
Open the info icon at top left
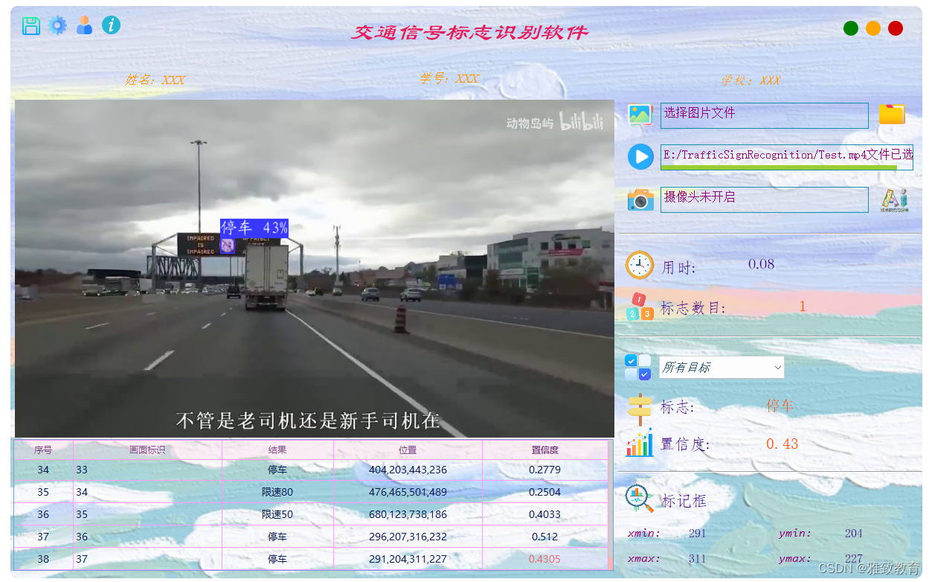111,25
